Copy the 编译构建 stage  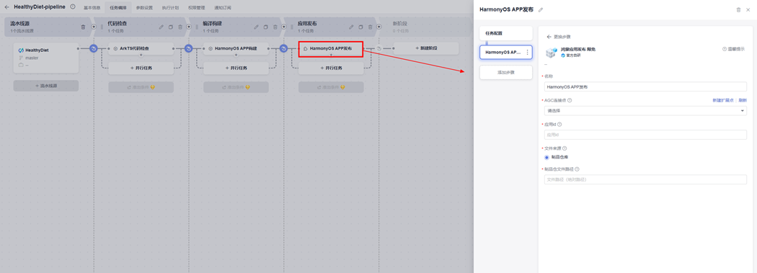265,27
